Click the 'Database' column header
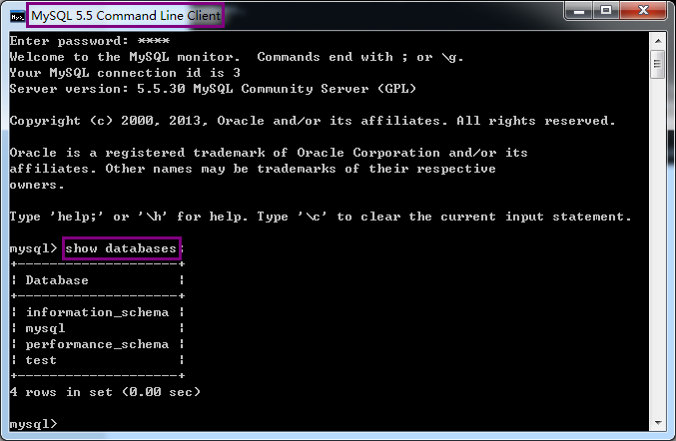The width and height of the screenshot is (676, 441). (57, 280)
